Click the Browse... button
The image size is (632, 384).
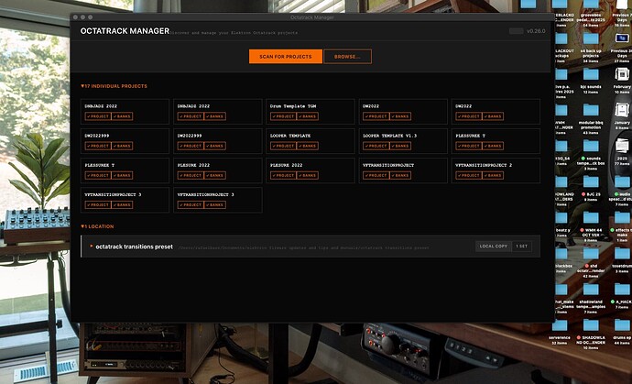[347, 57]
